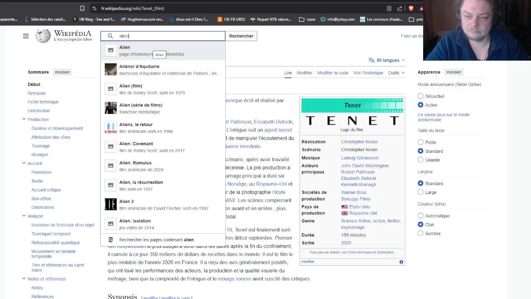Switch to Modifier le code tab
The width and height of the screenshot is (531, 299).
[x=333, y=73]
